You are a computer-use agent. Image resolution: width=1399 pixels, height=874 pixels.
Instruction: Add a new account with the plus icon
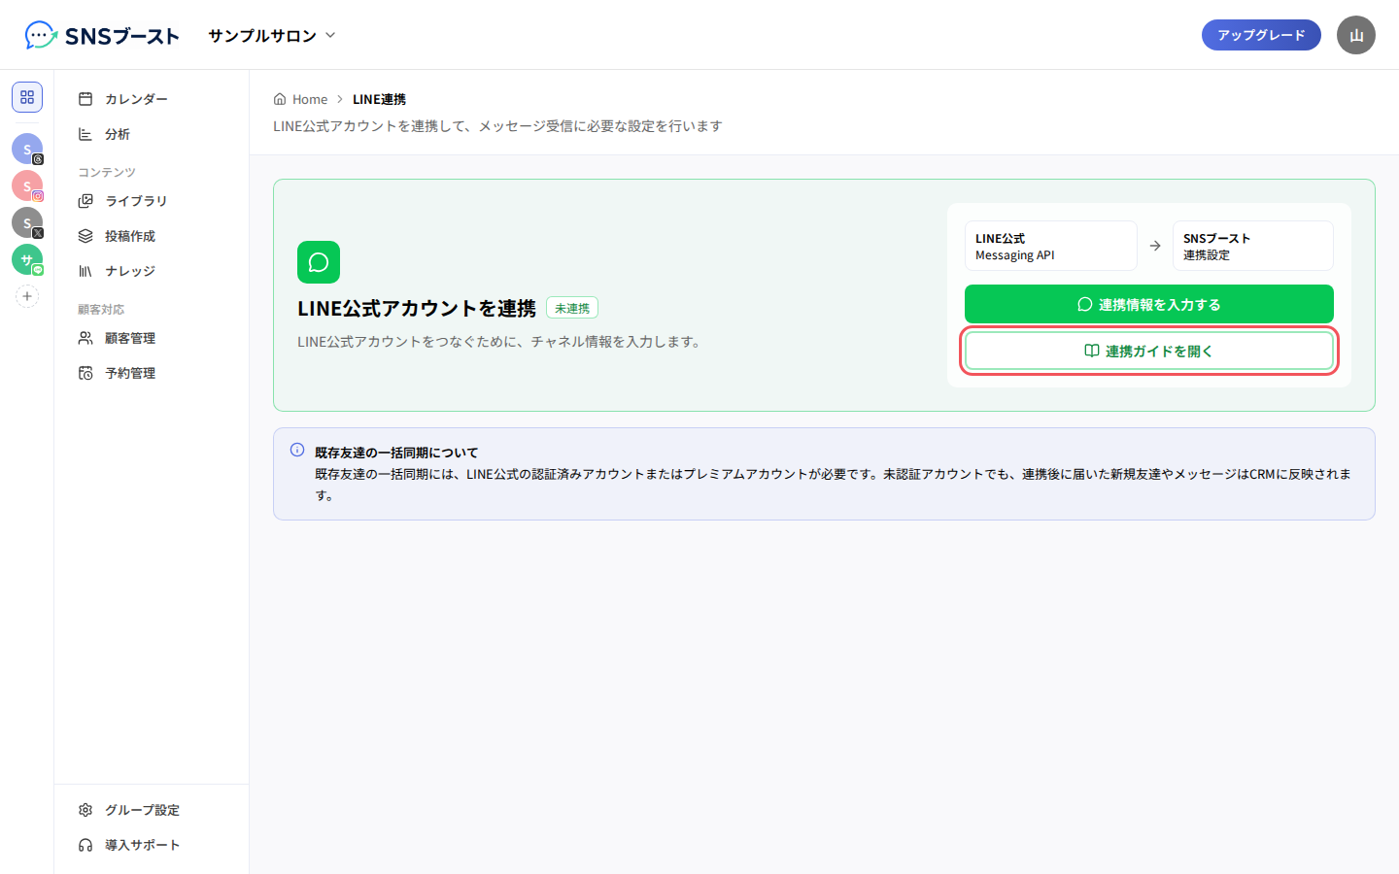click(x=27, y=296)
